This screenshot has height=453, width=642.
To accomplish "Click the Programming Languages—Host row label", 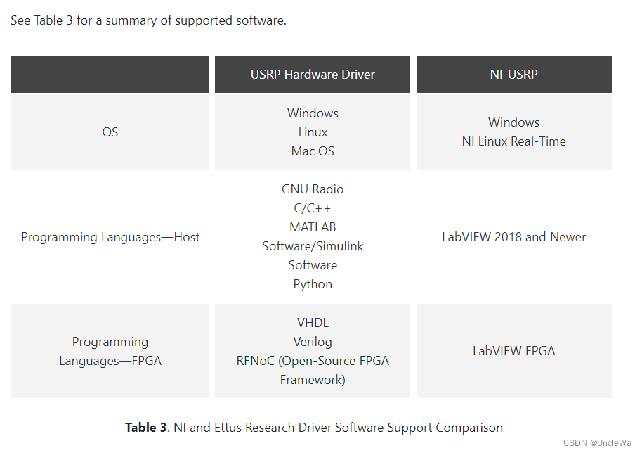I will [110, 237].
